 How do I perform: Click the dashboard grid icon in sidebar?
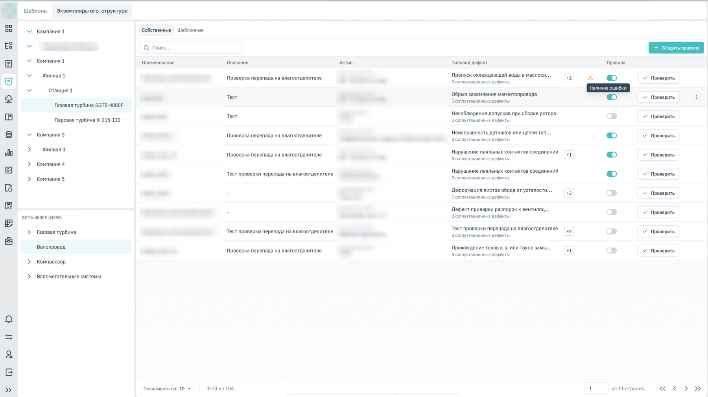(x=9, y=28)
